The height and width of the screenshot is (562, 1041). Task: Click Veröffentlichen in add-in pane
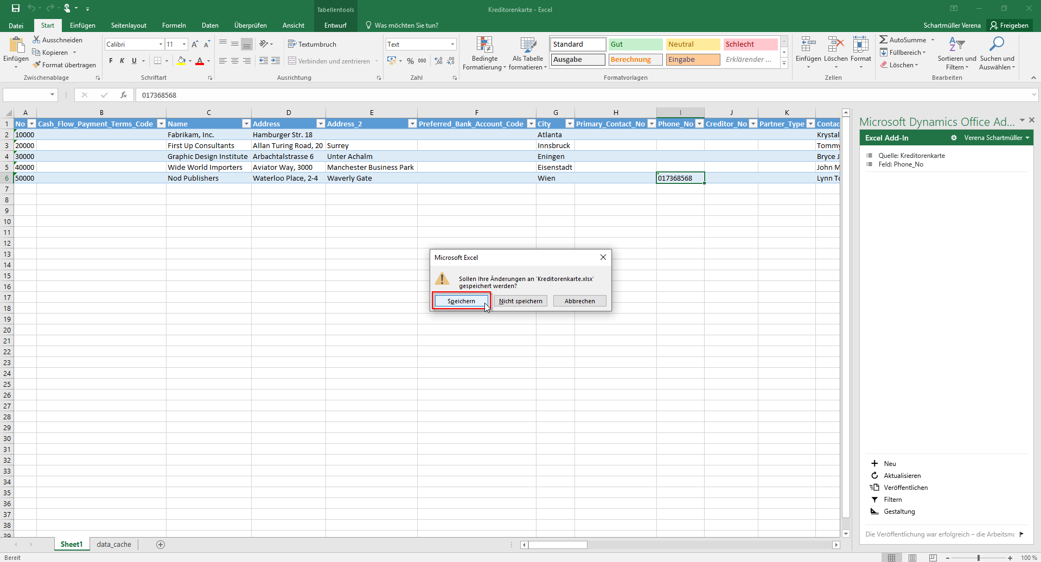(x=899, y=487)
